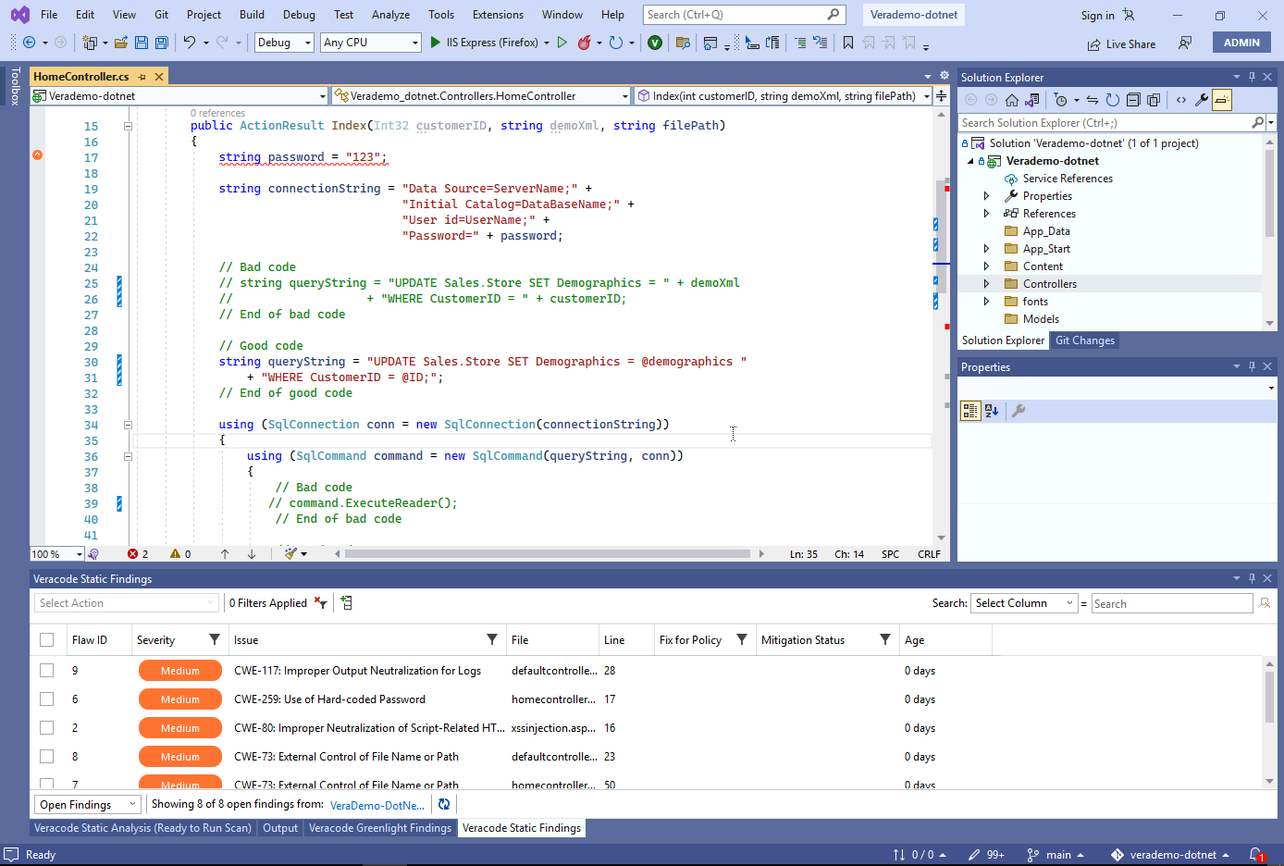Viewport: 1284px width, 866px height.
Task: Click the Solution Explorer vertical scrollbar
Action: click(1269, 194)
